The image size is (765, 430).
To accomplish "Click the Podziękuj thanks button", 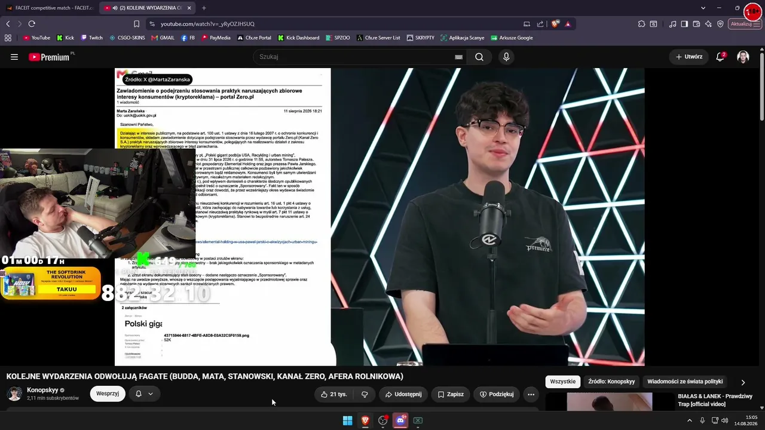I will point(497,394).
